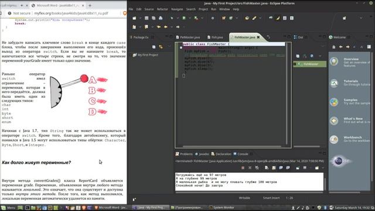The image size is (375, 211).
Task: Click the Debug icon in Eclipse toolbar
Action: coord(172,18)
